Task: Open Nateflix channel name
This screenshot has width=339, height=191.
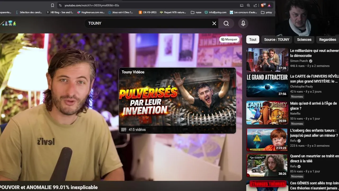Action: (295, 114)
